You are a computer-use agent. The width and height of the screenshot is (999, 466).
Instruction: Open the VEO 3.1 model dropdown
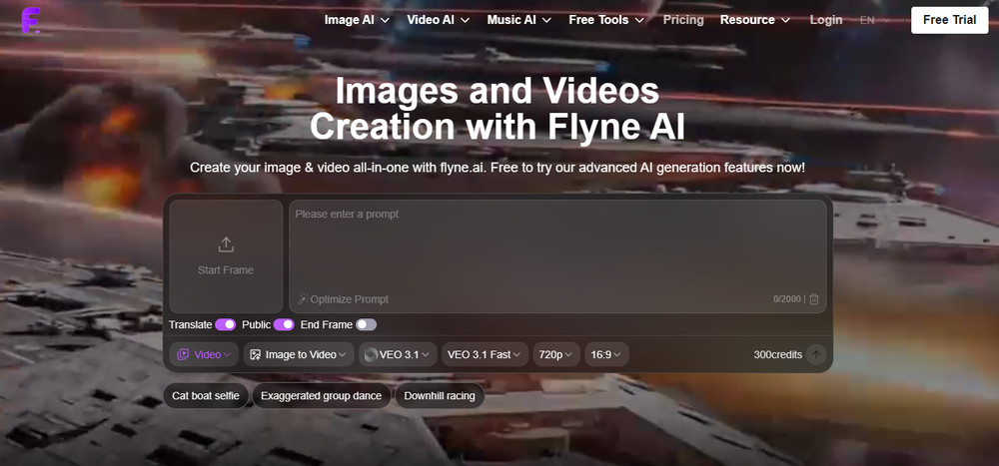pyautogui.click(x=398, y=354)
